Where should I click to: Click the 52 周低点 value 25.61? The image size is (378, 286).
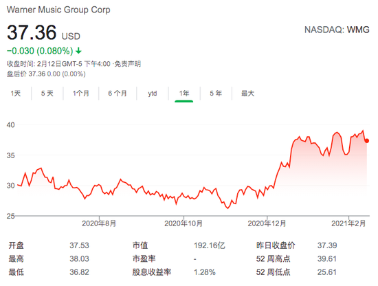click(327, 272)
